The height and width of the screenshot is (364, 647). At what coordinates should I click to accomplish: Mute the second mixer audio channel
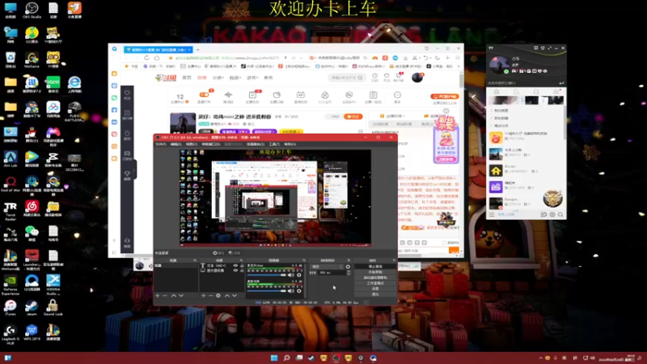click(x=290, y=290)
